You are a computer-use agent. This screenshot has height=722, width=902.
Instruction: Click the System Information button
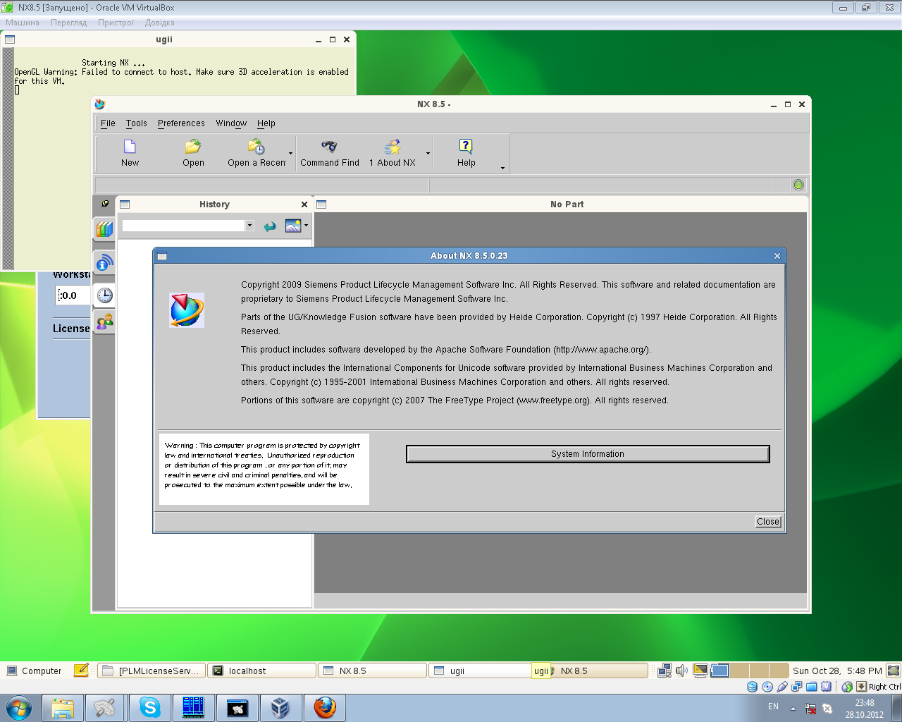(588, 454)
